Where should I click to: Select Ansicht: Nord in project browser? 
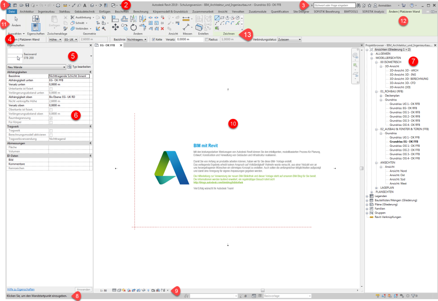(x=398, y=171)
